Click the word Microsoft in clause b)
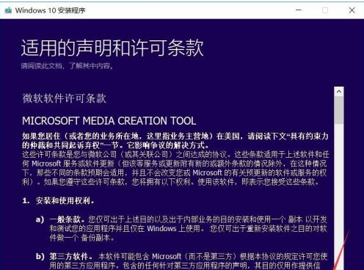This screenshot has width=364, height=270. (x=167, y=256)
